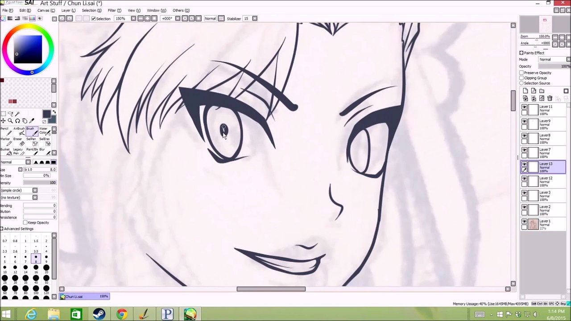Select the Legacy Pen tool

19,152
